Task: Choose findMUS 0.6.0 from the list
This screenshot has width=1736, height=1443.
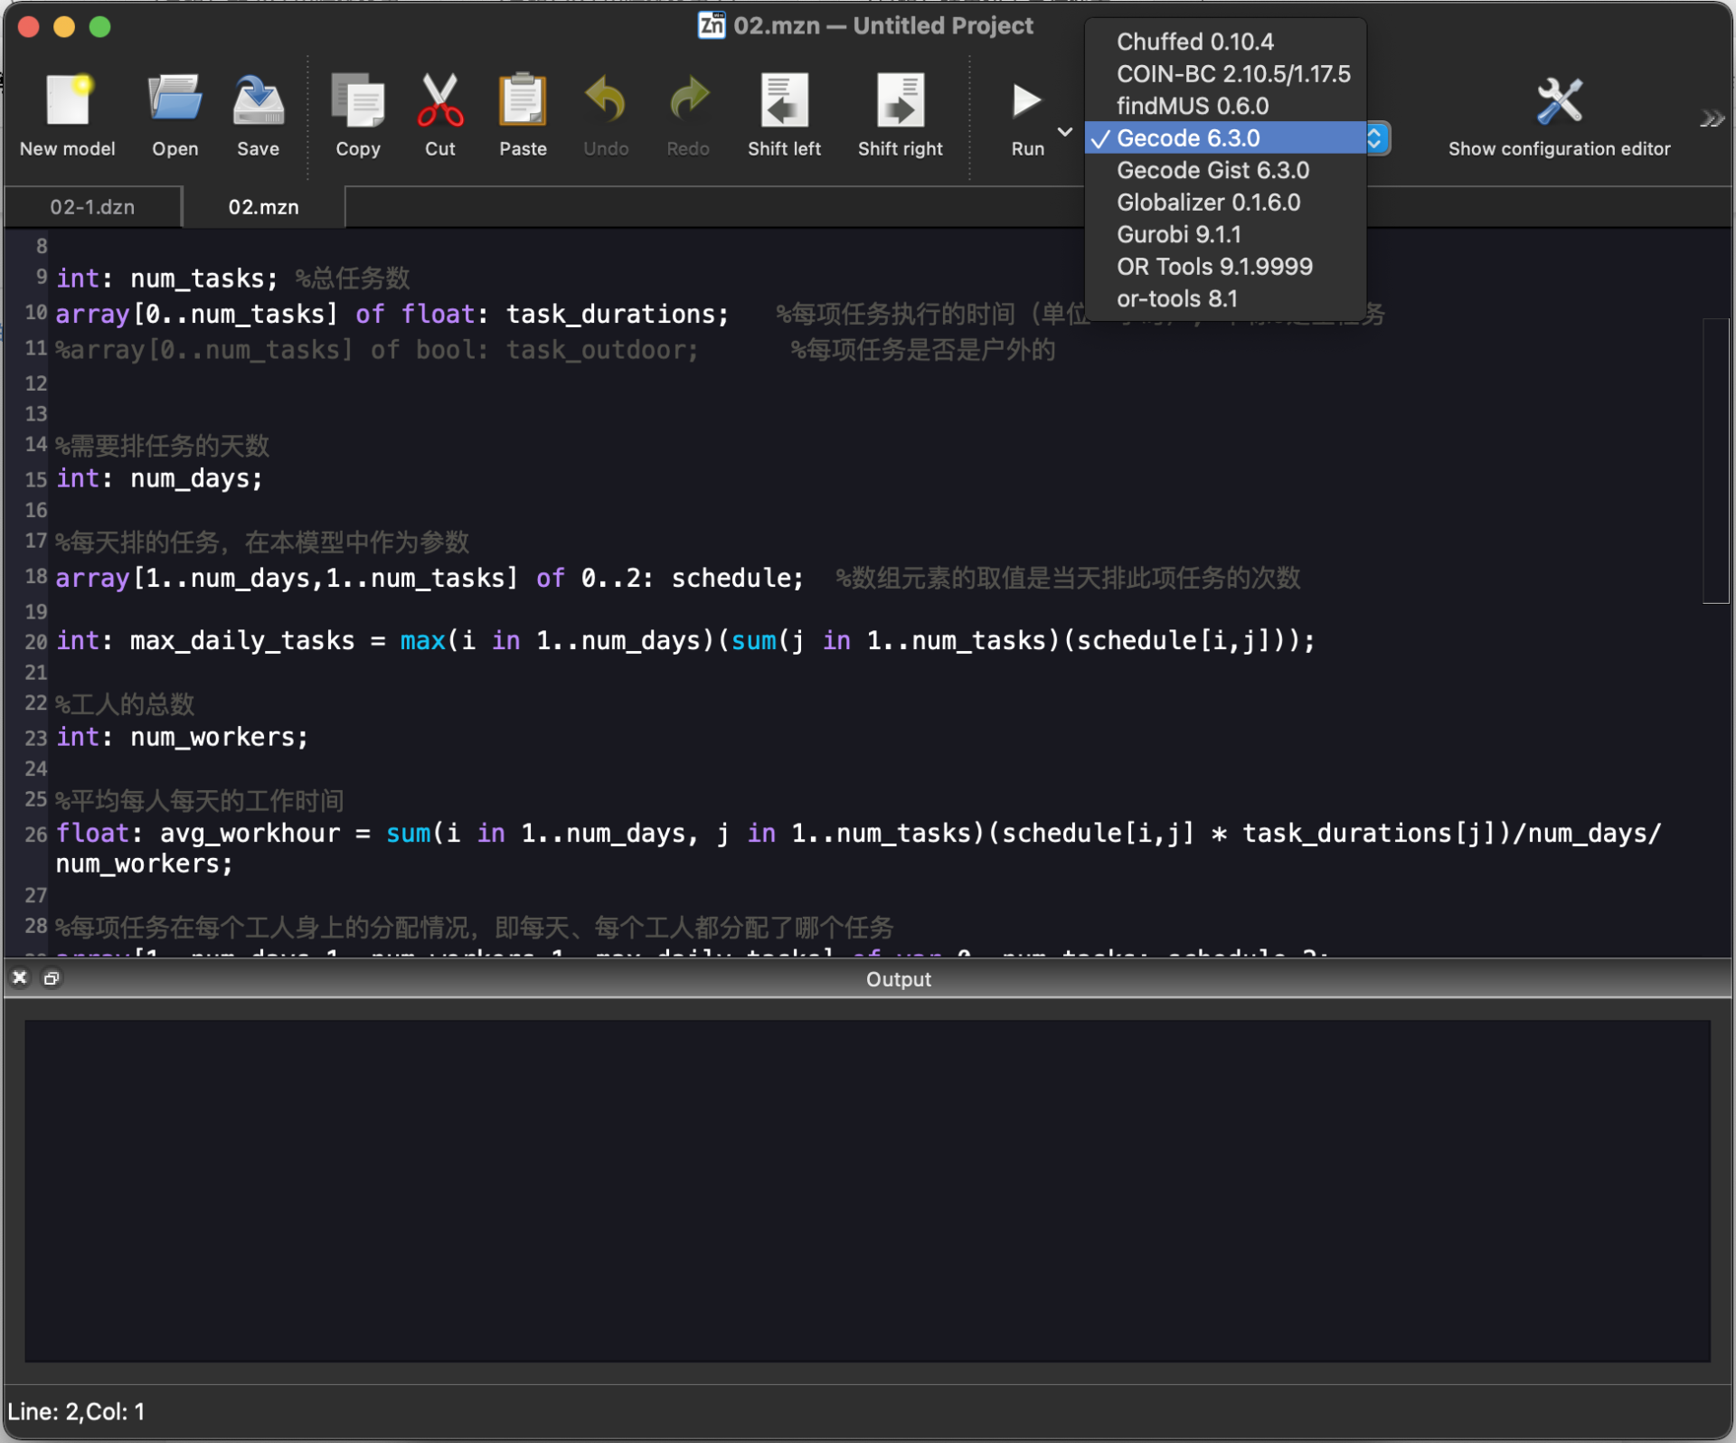Action: 1225,106
